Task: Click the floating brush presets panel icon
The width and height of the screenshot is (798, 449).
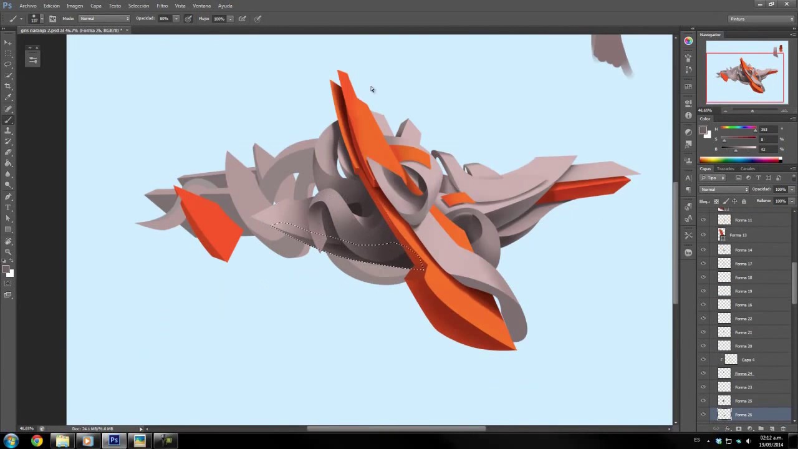Action: coord(33,60)
